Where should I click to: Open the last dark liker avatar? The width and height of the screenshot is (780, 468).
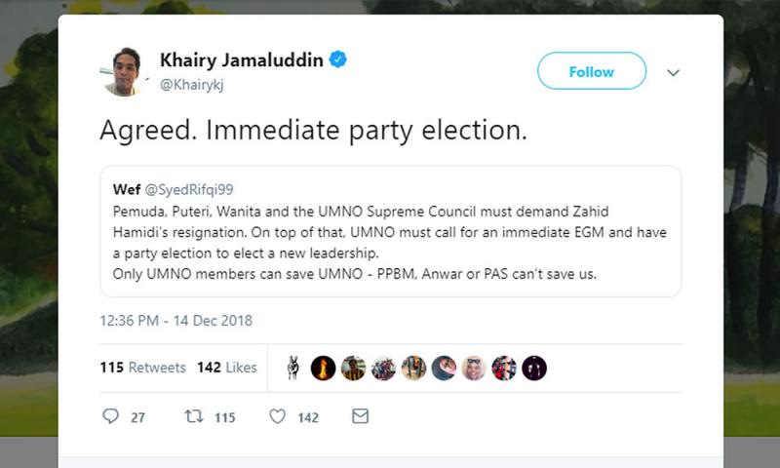pyautogui.click(x=534, y=368)
